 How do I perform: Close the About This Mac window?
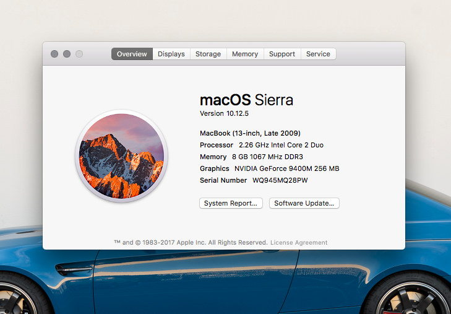[x=54, y=54]
